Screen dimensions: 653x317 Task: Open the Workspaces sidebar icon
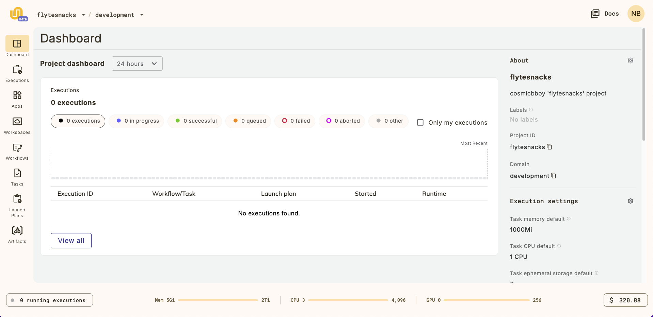coord(17,121)
